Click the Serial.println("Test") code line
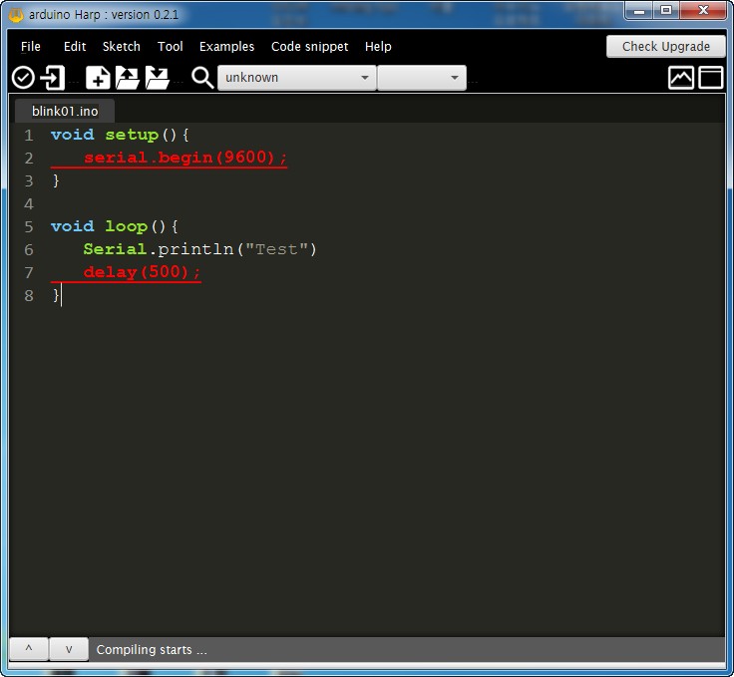734x677 pixels. [199, 249]
